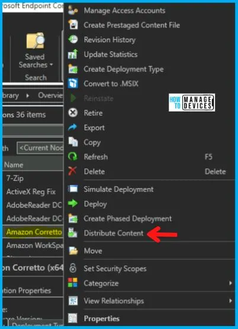Click the green Refresh icon
Viewport: 238px width, 329px height.
73,156
